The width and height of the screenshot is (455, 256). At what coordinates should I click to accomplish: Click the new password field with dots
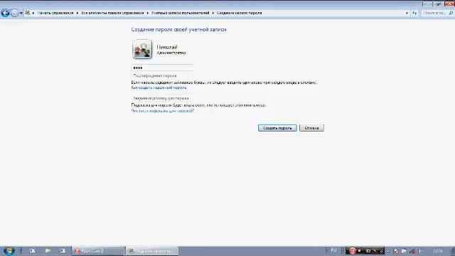[162, 68]
